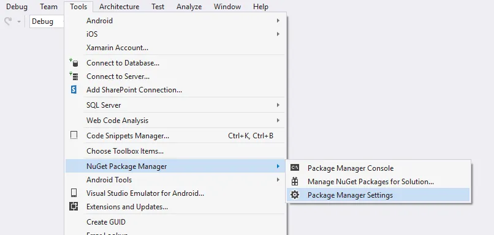Expand the Web Code Analysis submenu arrow

278,120
